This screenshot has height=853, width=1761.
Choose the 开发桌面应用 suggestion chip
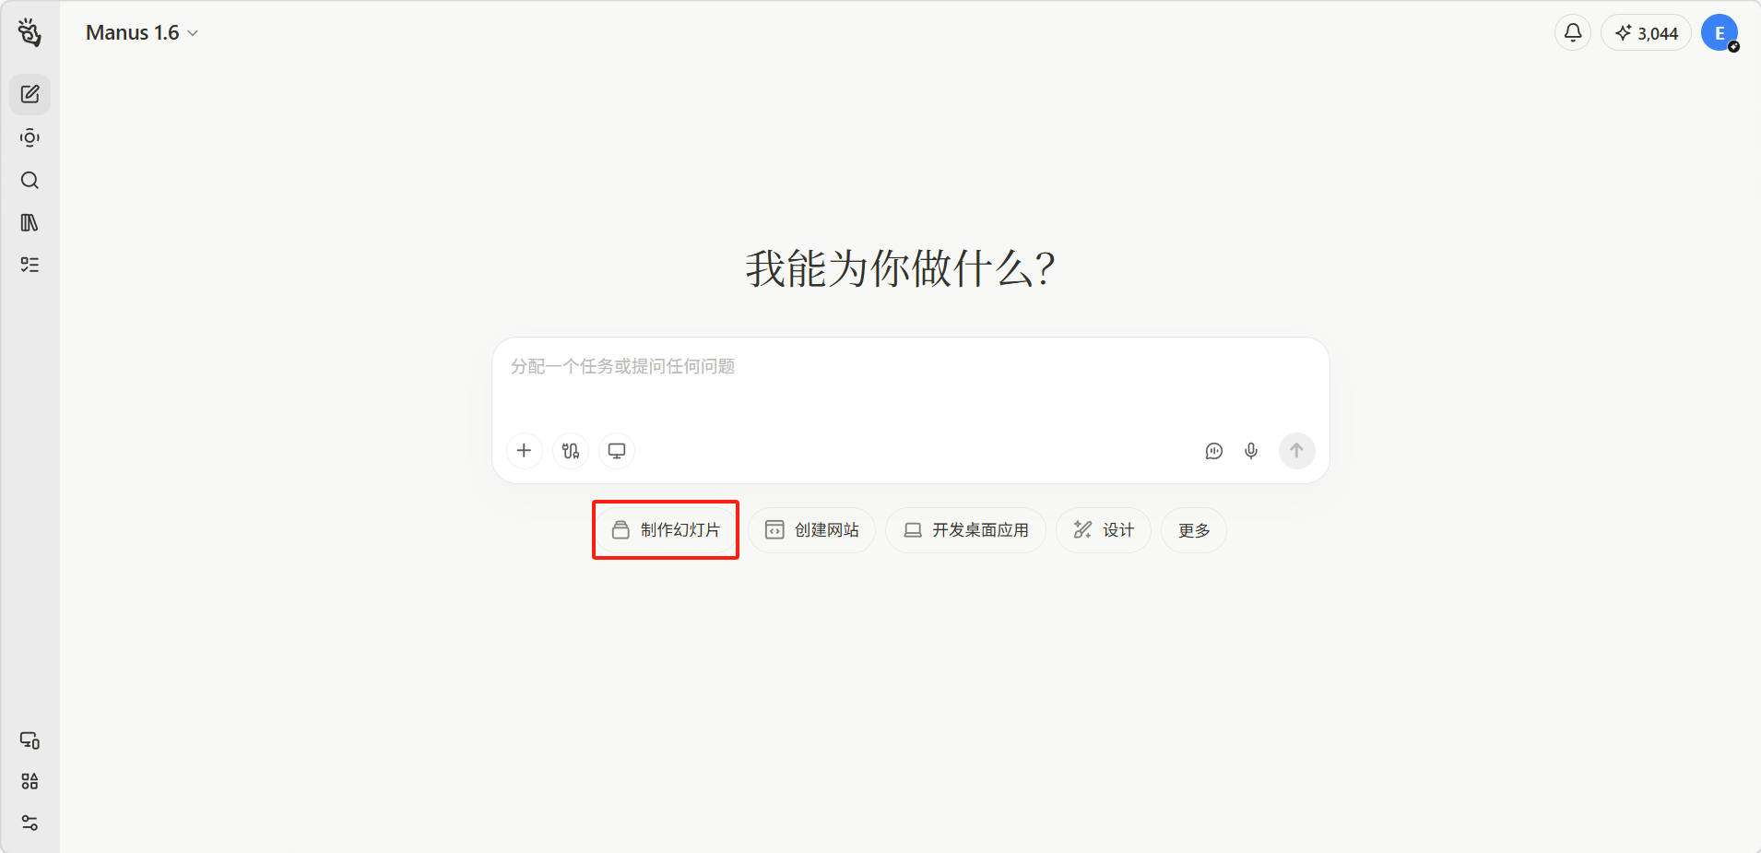point(965,530)
